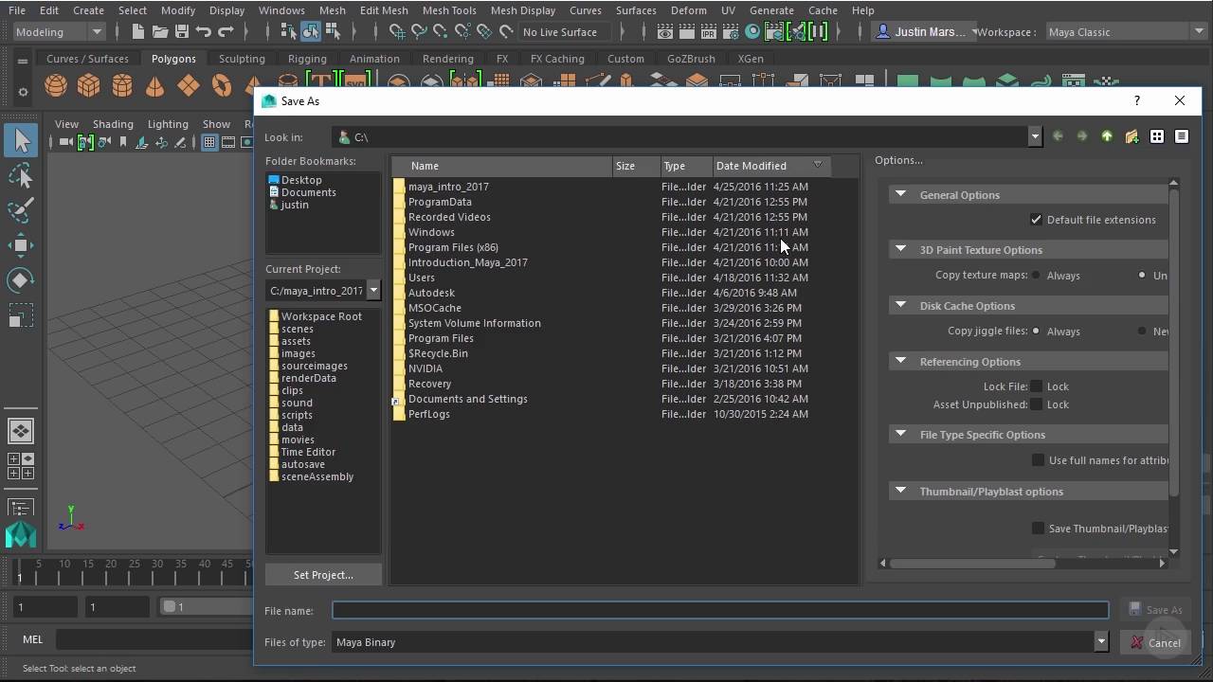Click the Open Scene folder icon
This screenshot has width=1213, height=682.
point(160,32)
